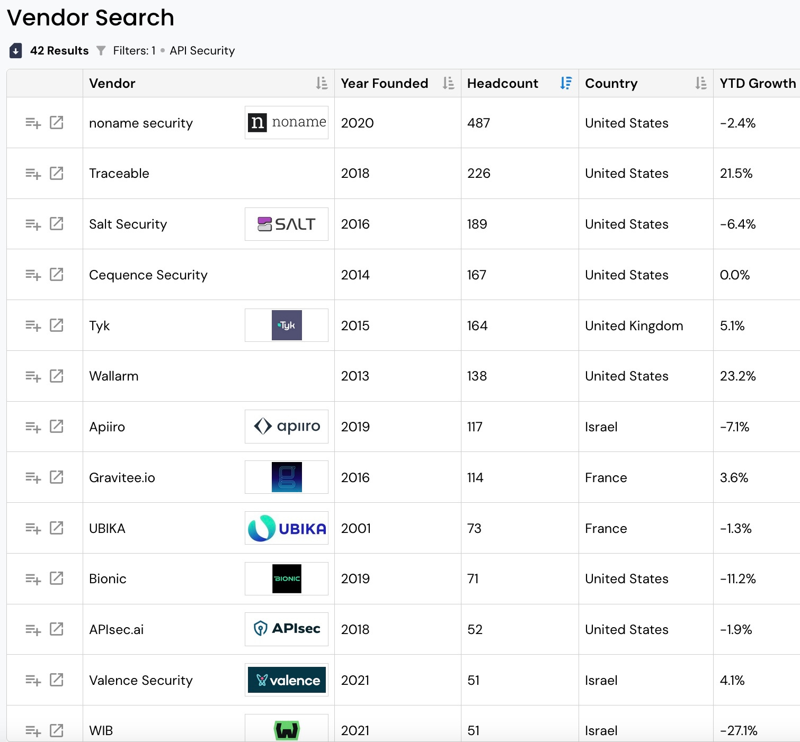800x742 pixels.
Task: Open noname security in new window
Action: [56, 123]
